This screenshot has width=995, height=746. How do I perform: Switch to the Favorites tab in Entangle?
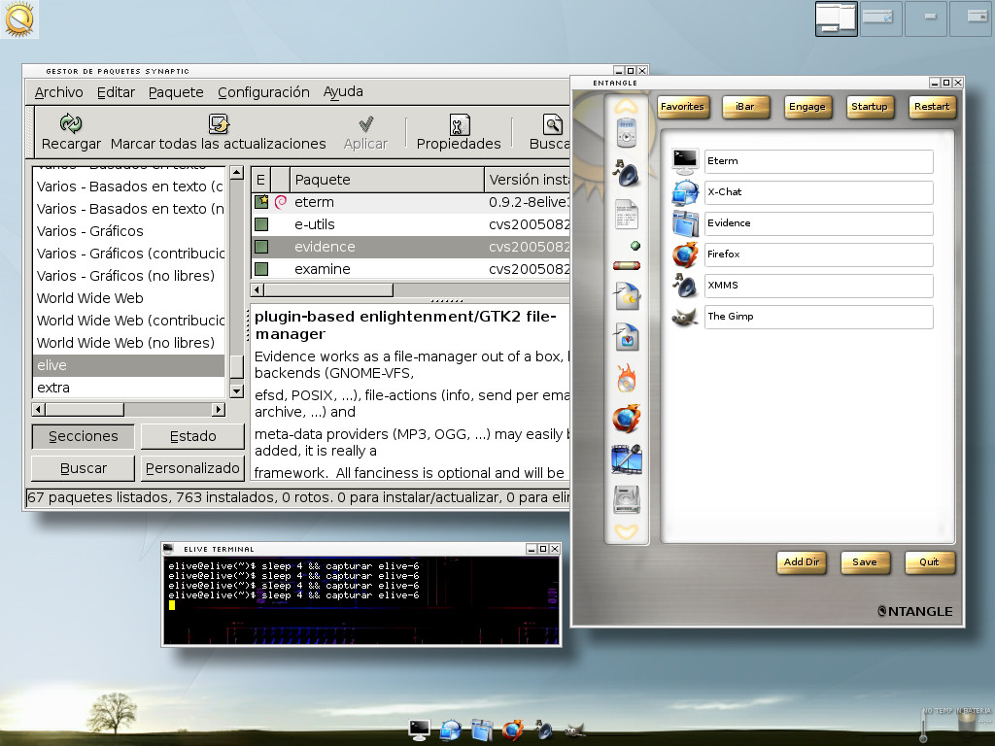[x=682, y=107]
